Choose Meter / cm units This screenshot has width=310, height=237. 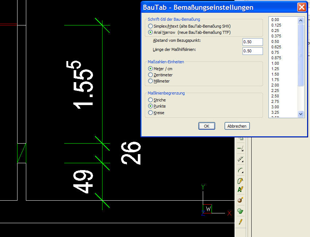click(x=151, y=69)
